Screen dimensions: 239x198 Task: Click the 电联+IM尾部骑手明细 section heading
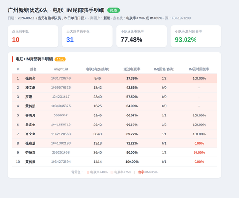pyautogui.click(x=34, y=59)
